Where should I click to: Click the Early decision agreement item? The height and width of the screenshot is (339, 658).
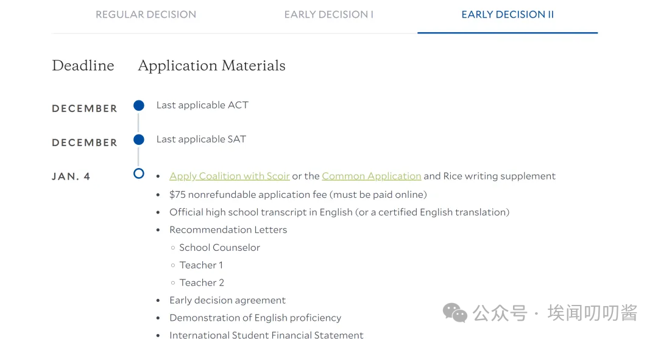[227, 300]
